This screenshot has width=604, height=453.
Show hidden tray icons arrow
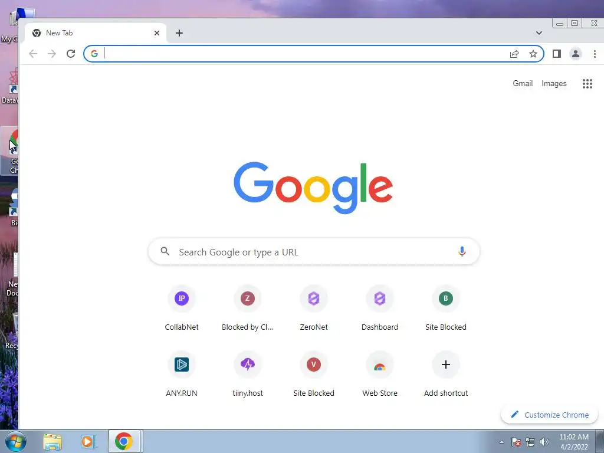501,442
